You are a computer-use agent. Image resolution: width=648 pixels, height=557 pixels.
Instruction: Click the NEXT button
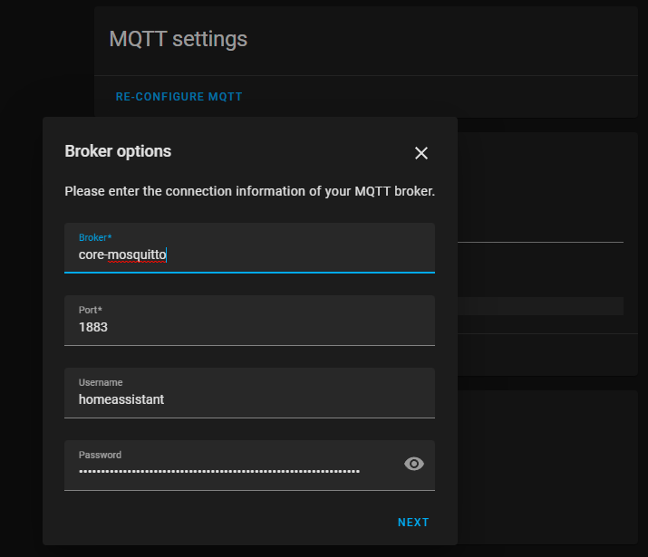pos(413,523)
